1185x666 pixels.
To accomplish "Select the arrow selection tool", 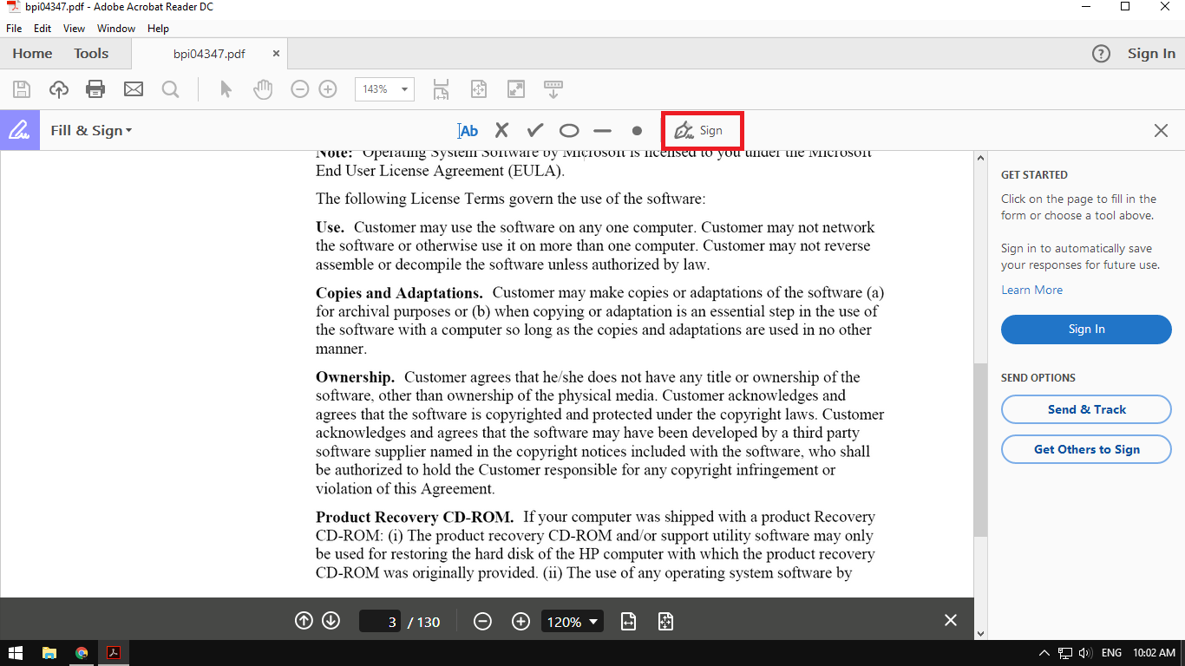I will [226, 88].
